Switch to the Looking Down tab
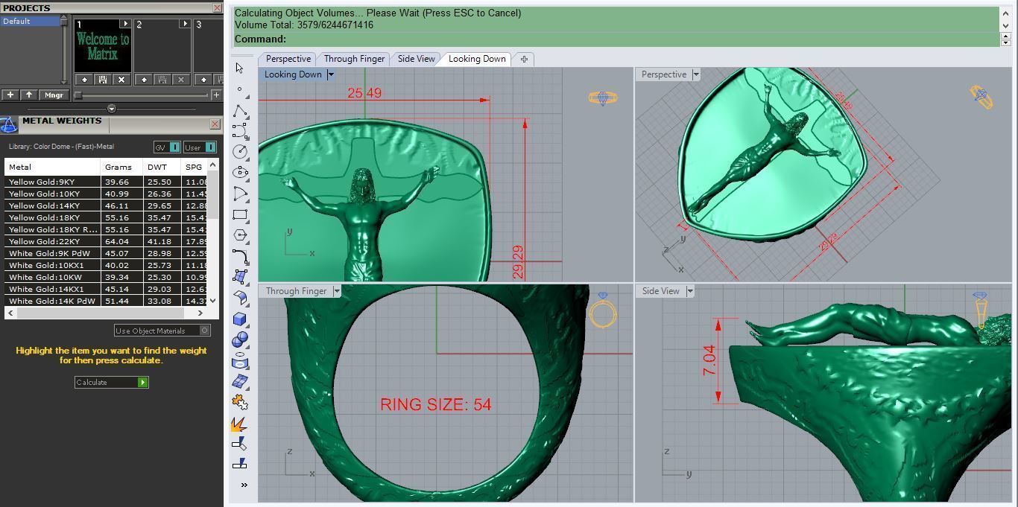Screen dimensions: 1018x507 coord(477,59)
